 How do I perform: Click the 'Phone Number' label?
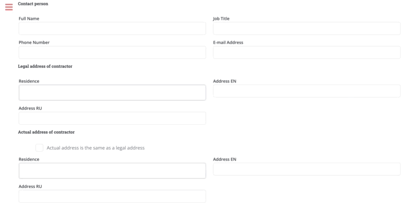point(34,43)
